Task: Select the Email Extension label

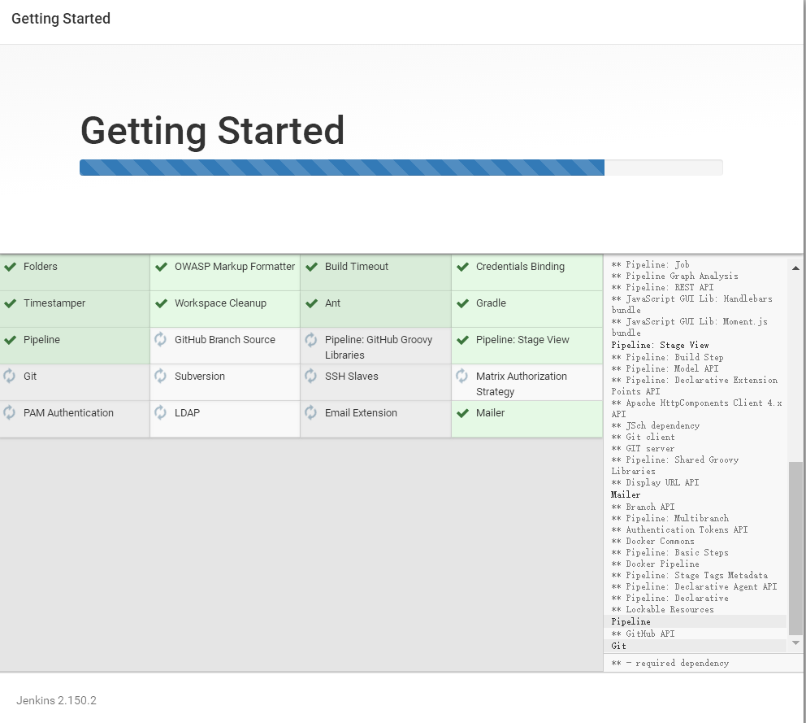Action: coord(361,412)
